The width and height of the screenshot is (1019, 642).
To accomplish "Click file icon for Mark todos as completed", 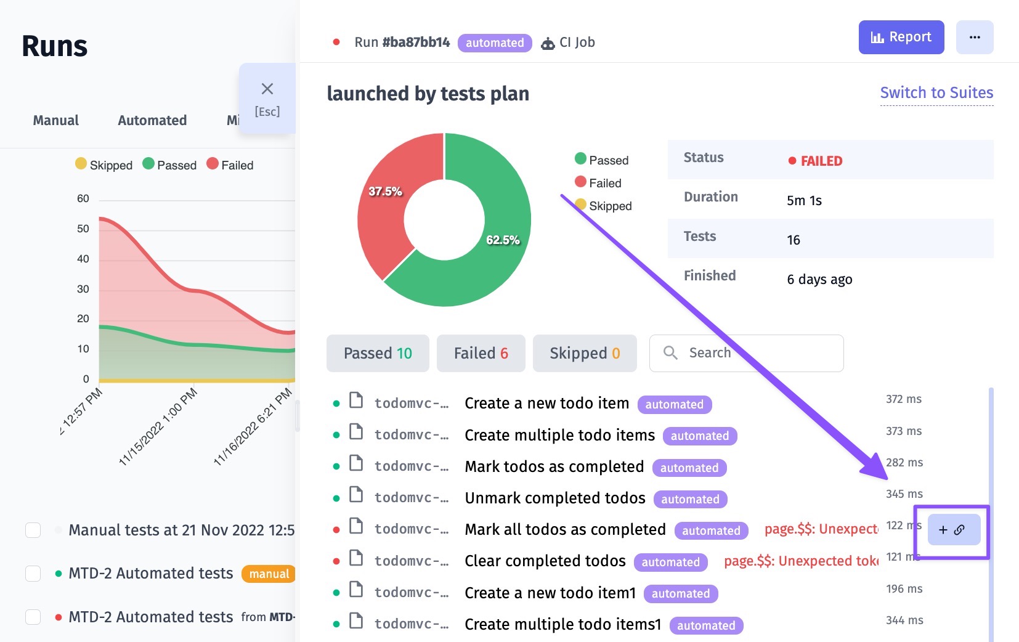I will 356,464.
